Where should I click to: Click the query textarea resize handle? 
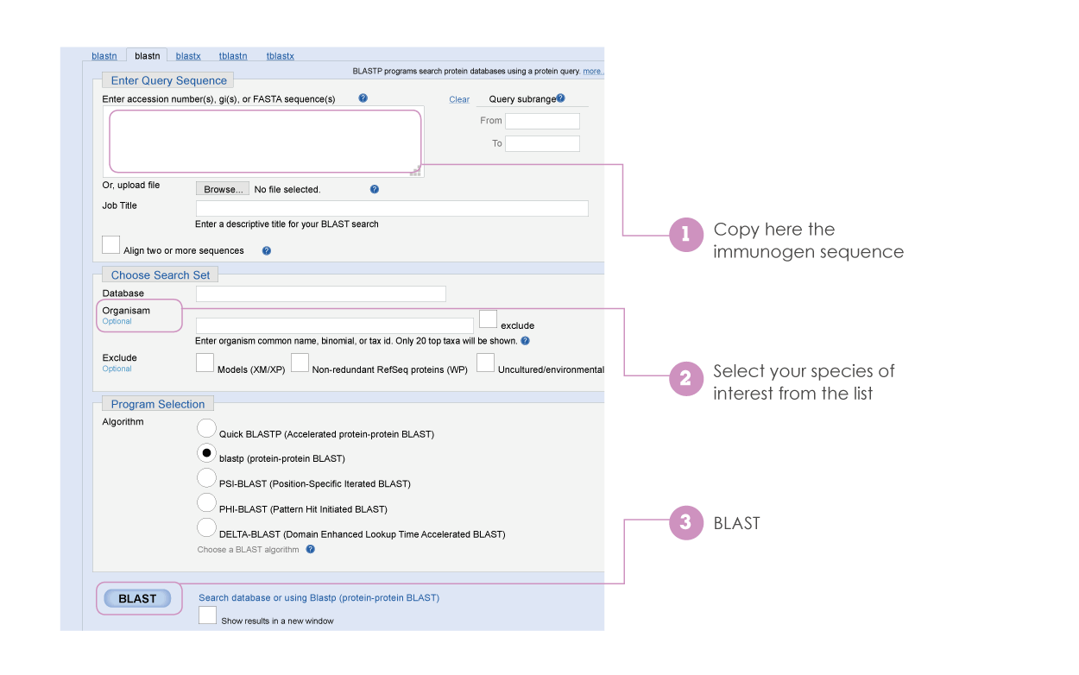[415, 171]
